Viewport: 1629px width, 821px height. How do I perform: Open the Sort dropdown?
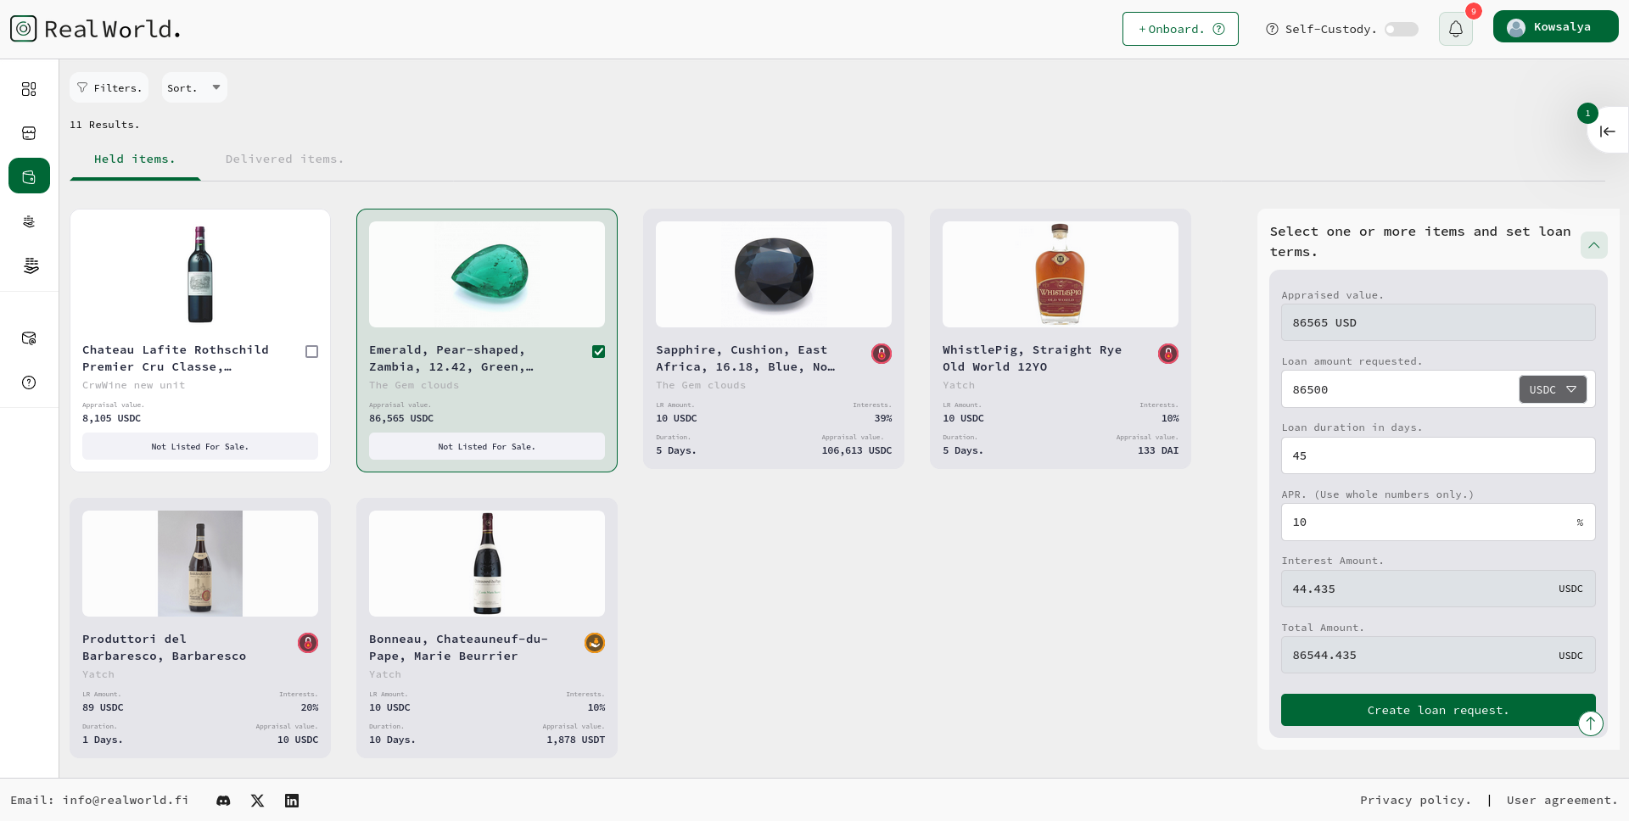point(194,87)
